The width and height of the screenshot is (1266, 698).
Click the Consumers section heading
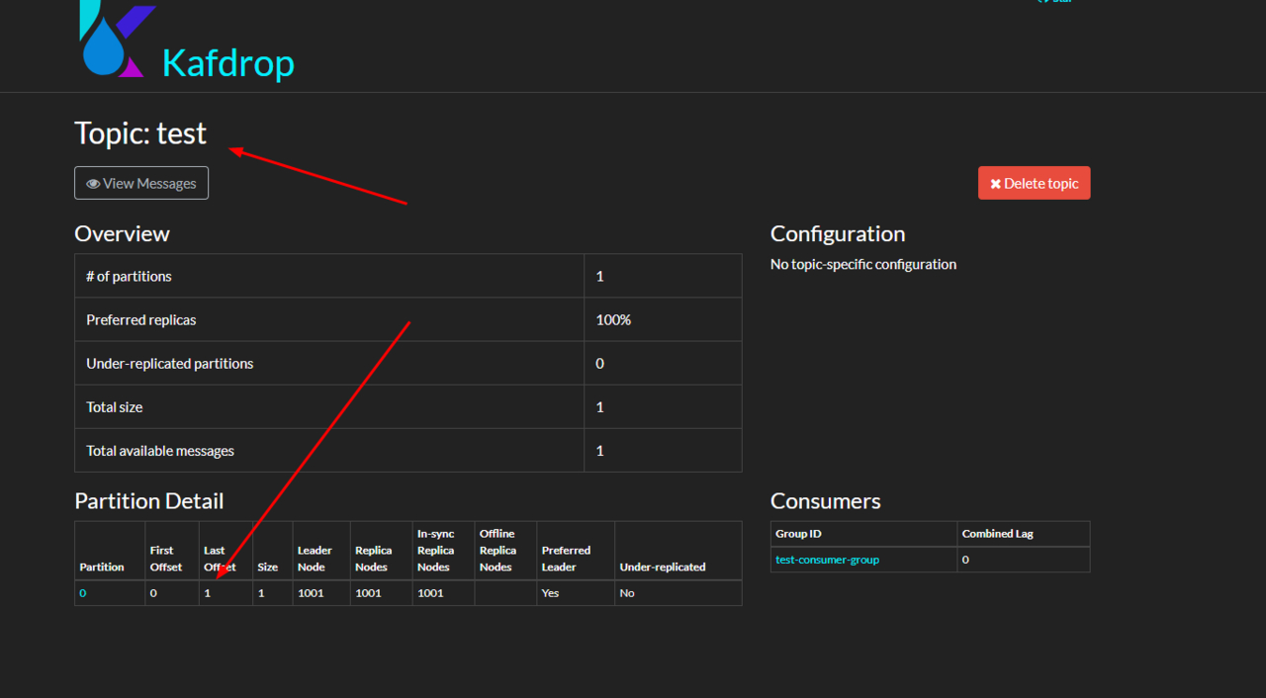click(x=826, y=501)
